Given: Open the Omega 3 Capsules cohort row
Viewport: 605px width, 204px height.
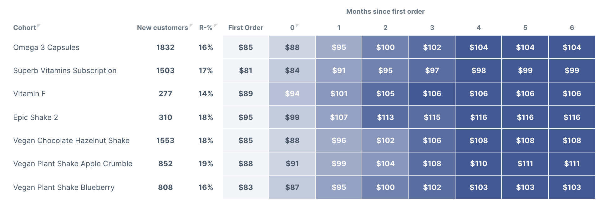Looking at the screenshot, I should (46, 47).
